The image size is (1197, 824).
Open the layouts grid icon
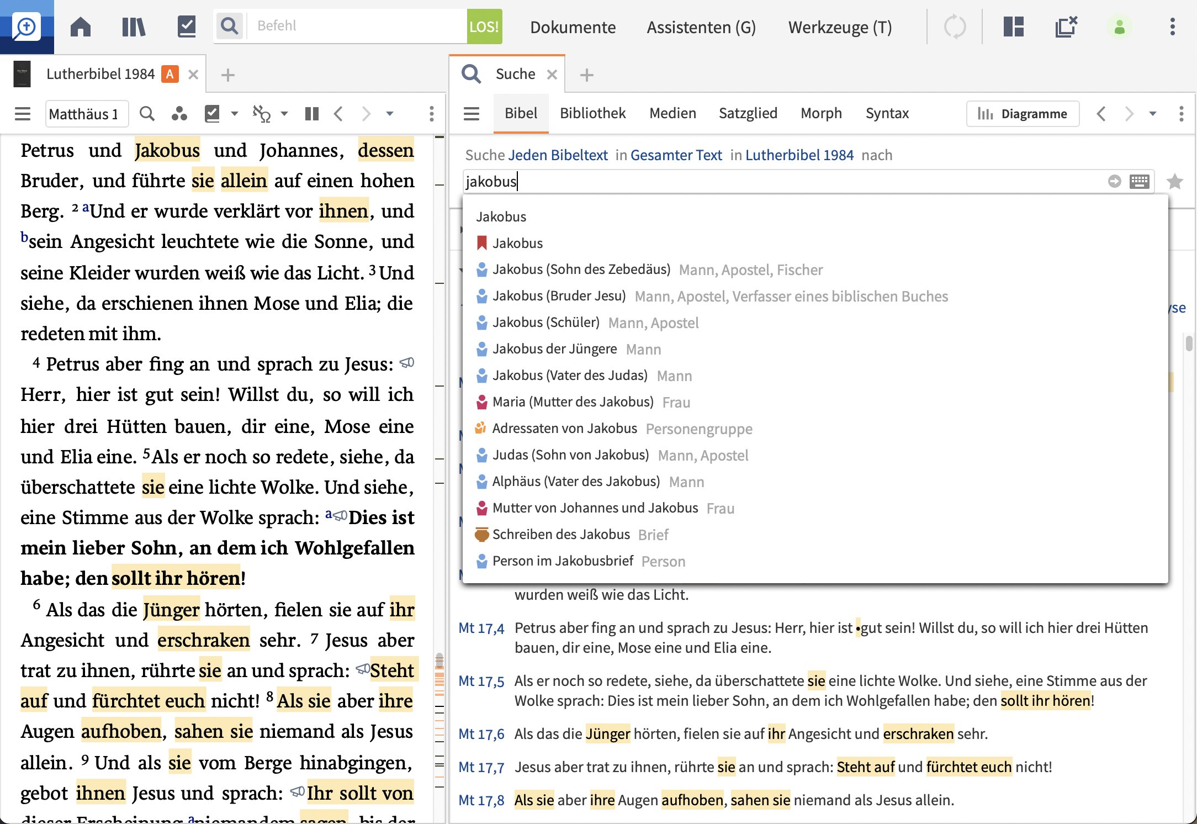point(1014,27)
